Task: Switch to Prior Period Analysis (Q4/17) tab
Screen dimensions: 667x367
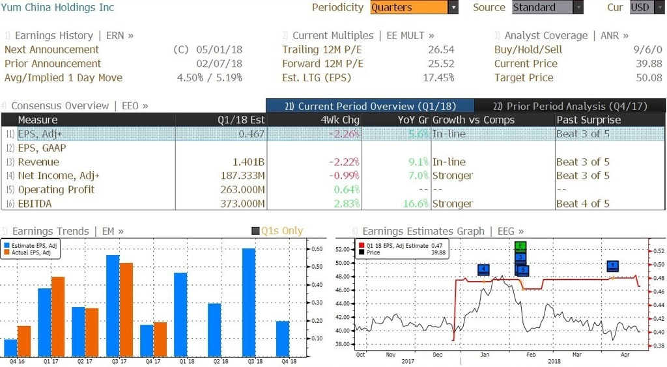Action: pyautogui.click(x=570, y=106)
